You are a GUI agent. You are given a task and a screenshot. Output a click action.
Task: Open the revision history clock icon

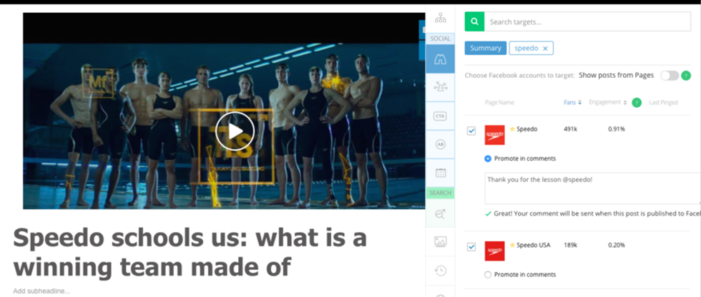tap(441, 271)
